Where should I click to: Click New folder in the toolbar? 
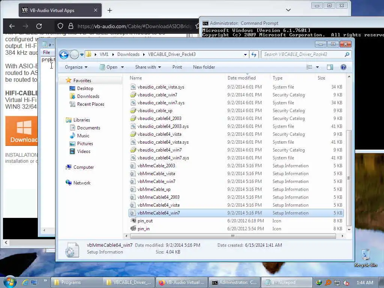click(x=204, y=67)
